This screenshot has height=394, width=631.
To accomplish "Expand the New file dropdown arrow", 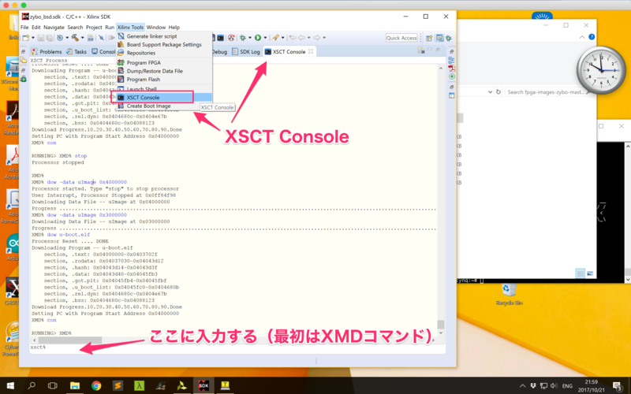I will pos(32,38).
